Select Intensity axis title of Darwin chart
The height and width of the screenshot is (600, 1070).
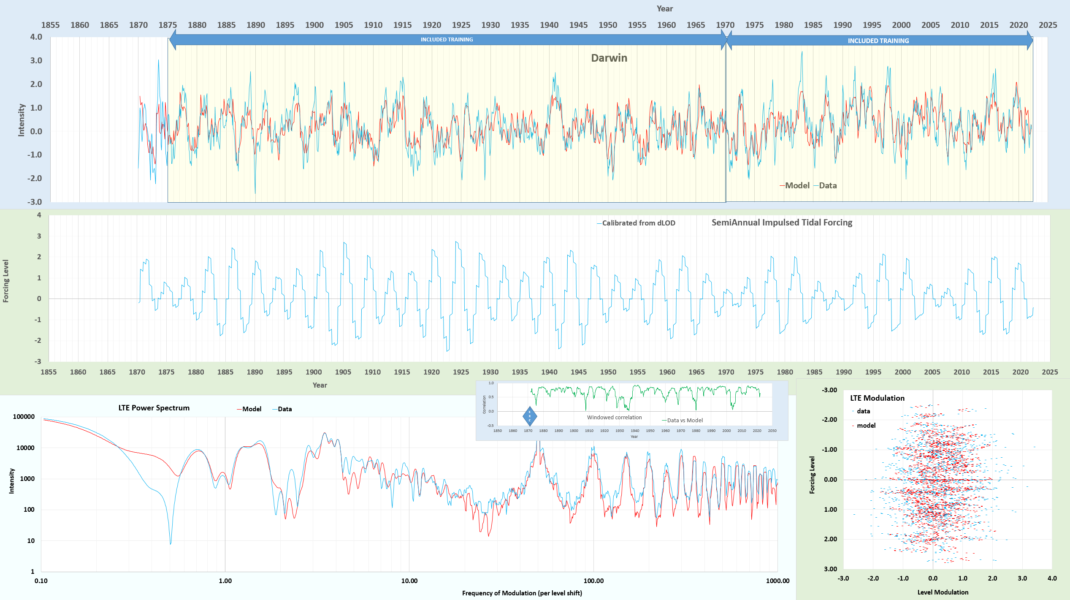pos(21,120)
